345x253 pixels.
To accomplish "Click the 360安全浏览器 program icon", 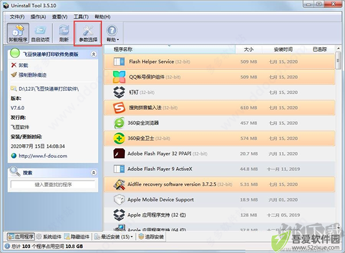I will pyautogui.click(x=119, y=123).
